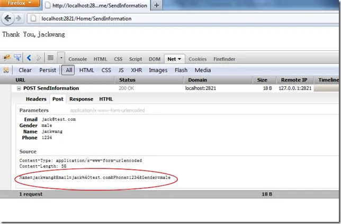The image size is (341, 224).
Task: Click the 'jack@test.com' Email value
Action: tap(59, 119)
